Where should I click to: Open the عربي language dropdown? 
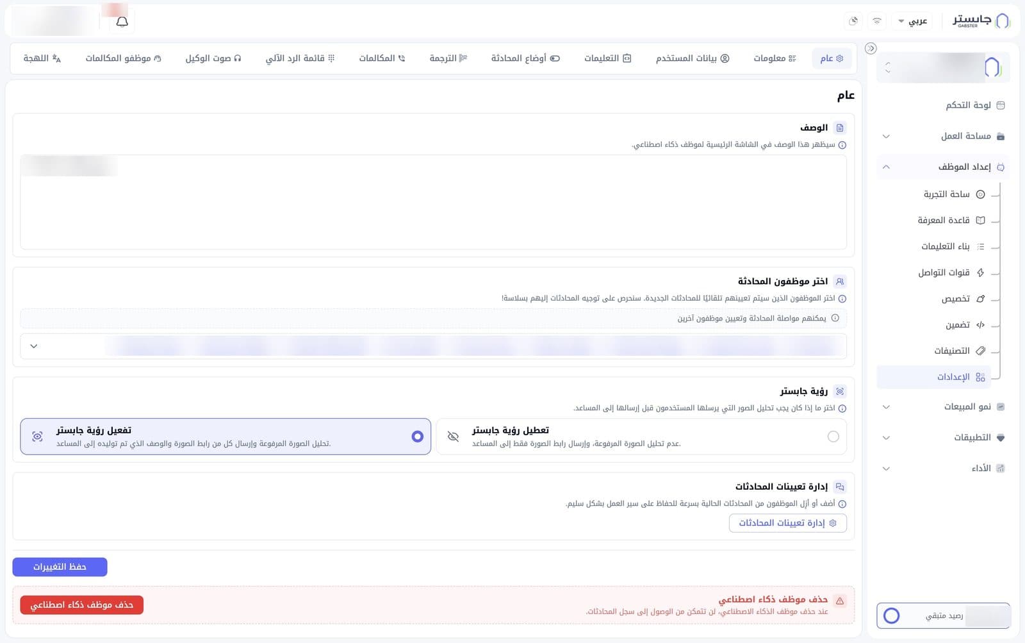point(914,21)
